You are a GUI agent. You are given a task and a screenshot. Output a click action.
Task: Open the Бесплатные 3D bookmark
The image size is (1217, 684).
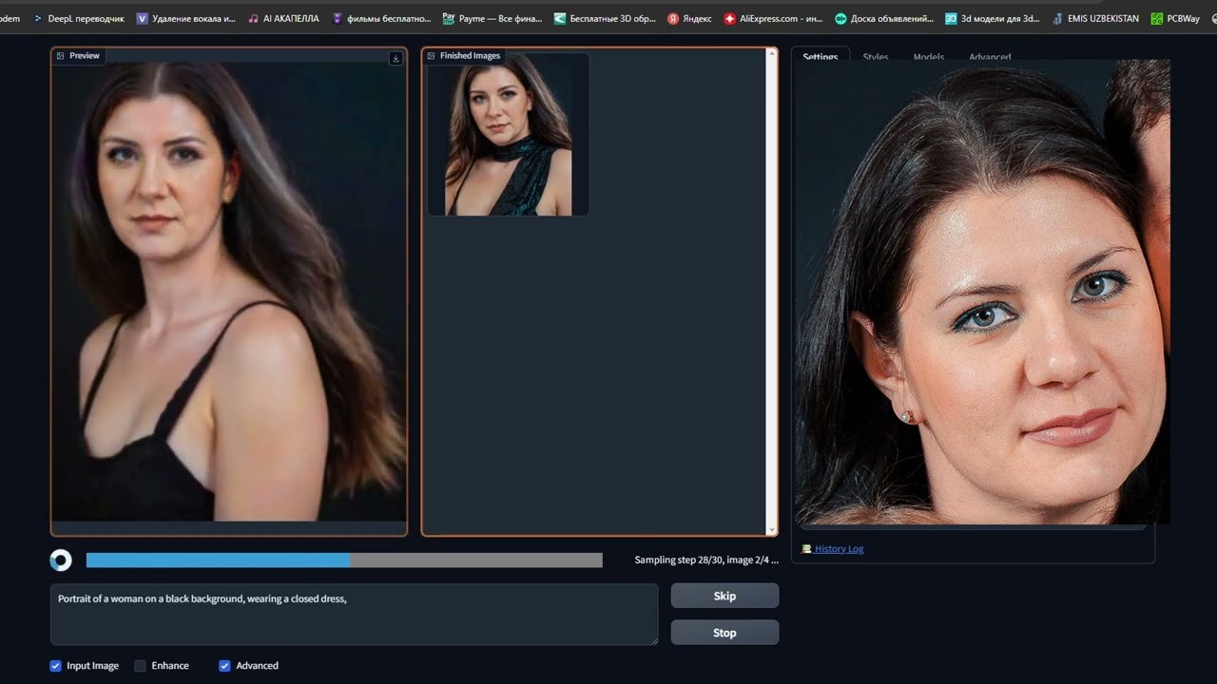[605, 18]
